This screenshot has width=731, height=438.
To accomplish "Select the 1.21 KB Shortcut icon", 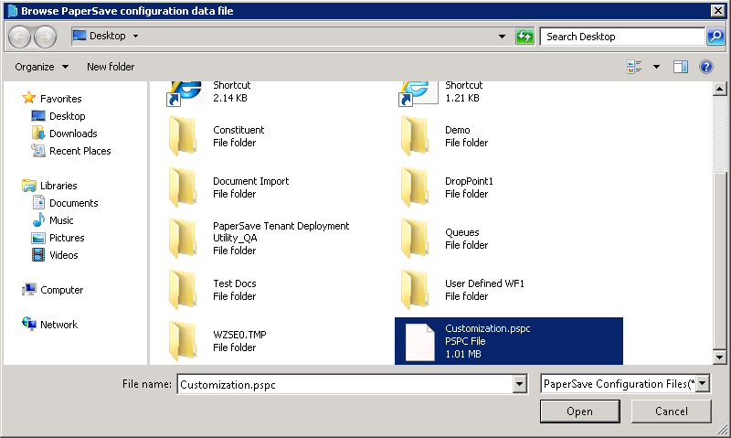I will click(418, 94).
